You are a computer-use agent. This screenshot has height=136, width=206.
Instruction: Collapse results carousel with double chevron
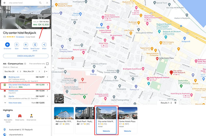(x=175, y=103)
